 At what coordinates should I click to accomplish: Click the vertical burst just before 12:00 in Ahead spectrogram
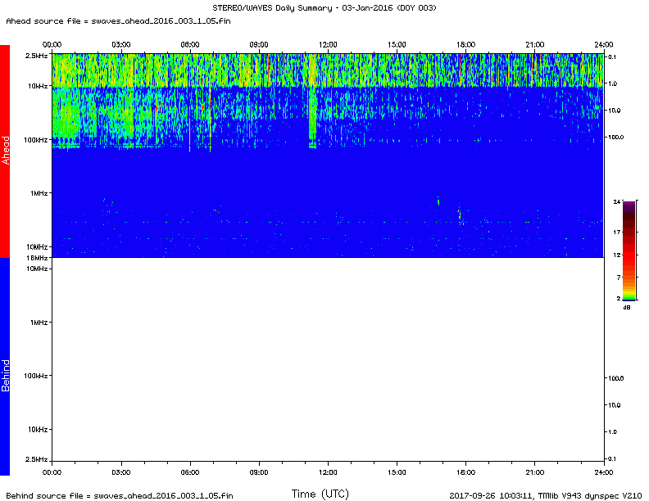[312, 106]
